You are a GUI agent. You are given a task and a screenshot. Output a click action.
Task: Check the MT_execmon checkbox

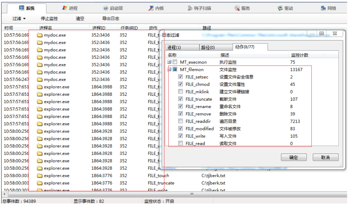pos(175,62)
